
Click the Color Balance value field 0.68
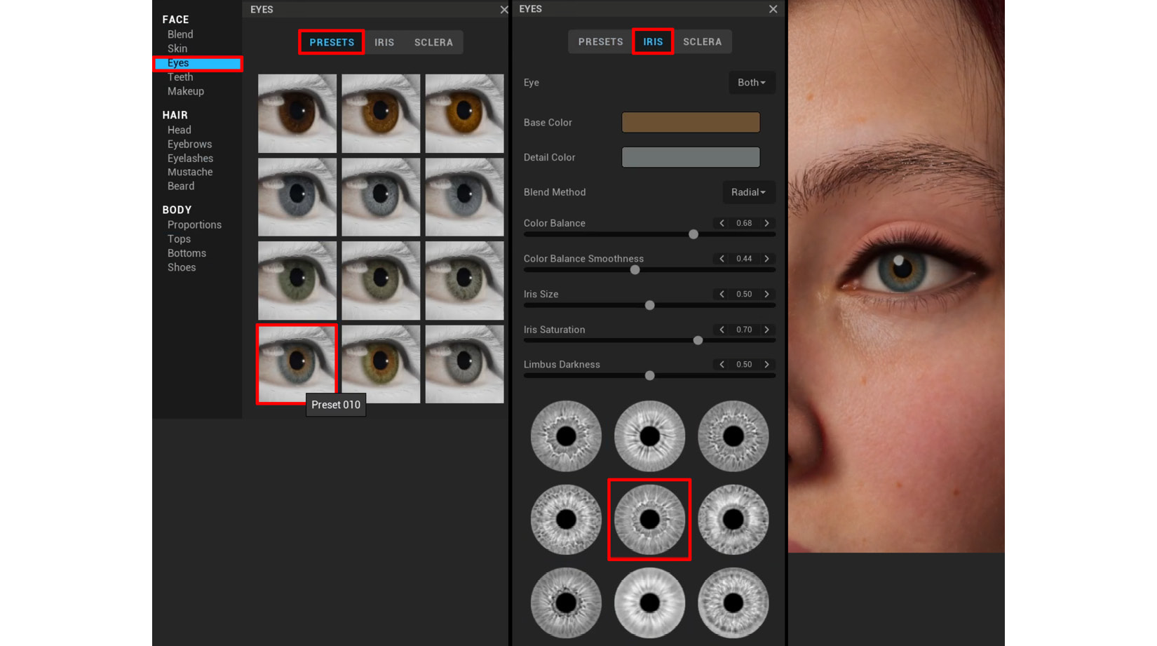[x=744, y=223]
